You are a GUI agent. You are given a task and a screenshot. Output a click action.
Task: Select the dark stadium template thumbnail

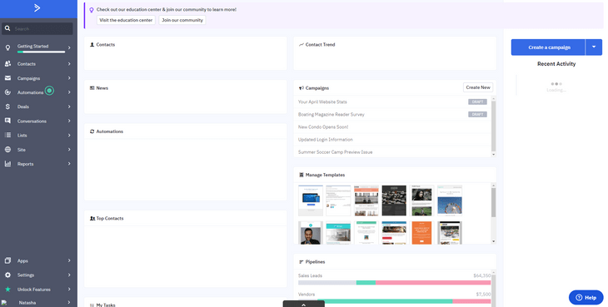tap(394, 201)
